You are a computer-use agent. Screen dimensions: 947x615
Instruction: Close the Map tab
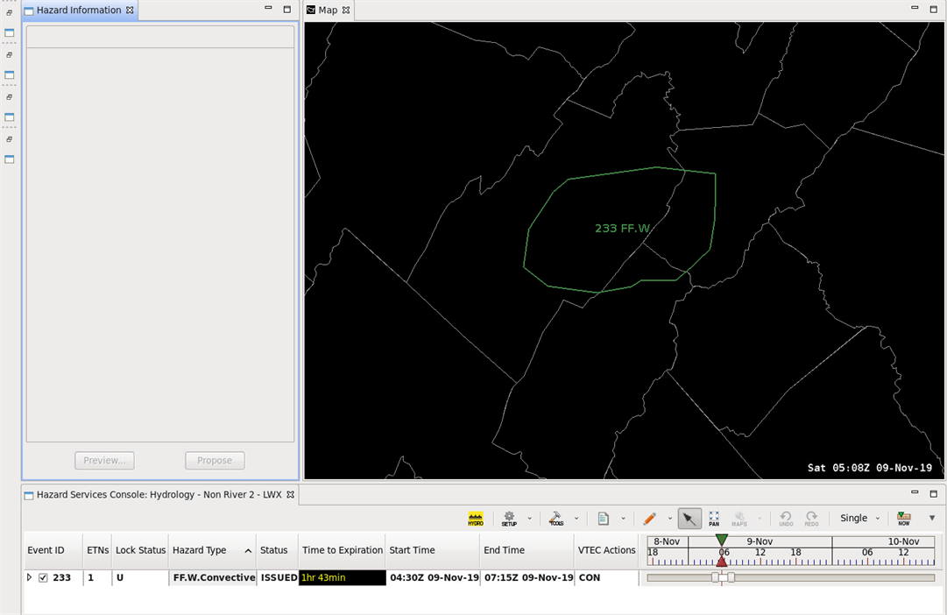(346, 11)
